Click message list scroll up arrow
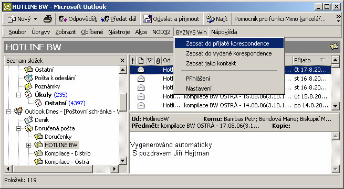Image resolution: width=344 pixels, height=189 pixels. tap(336, 60)
